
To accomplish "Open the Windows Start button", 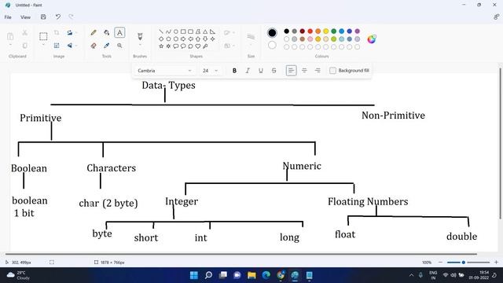I will 194,275.
